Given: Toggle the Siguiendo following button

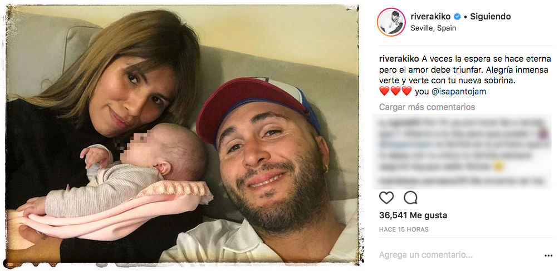Looking at the screenshot, I should click(490, 17).
